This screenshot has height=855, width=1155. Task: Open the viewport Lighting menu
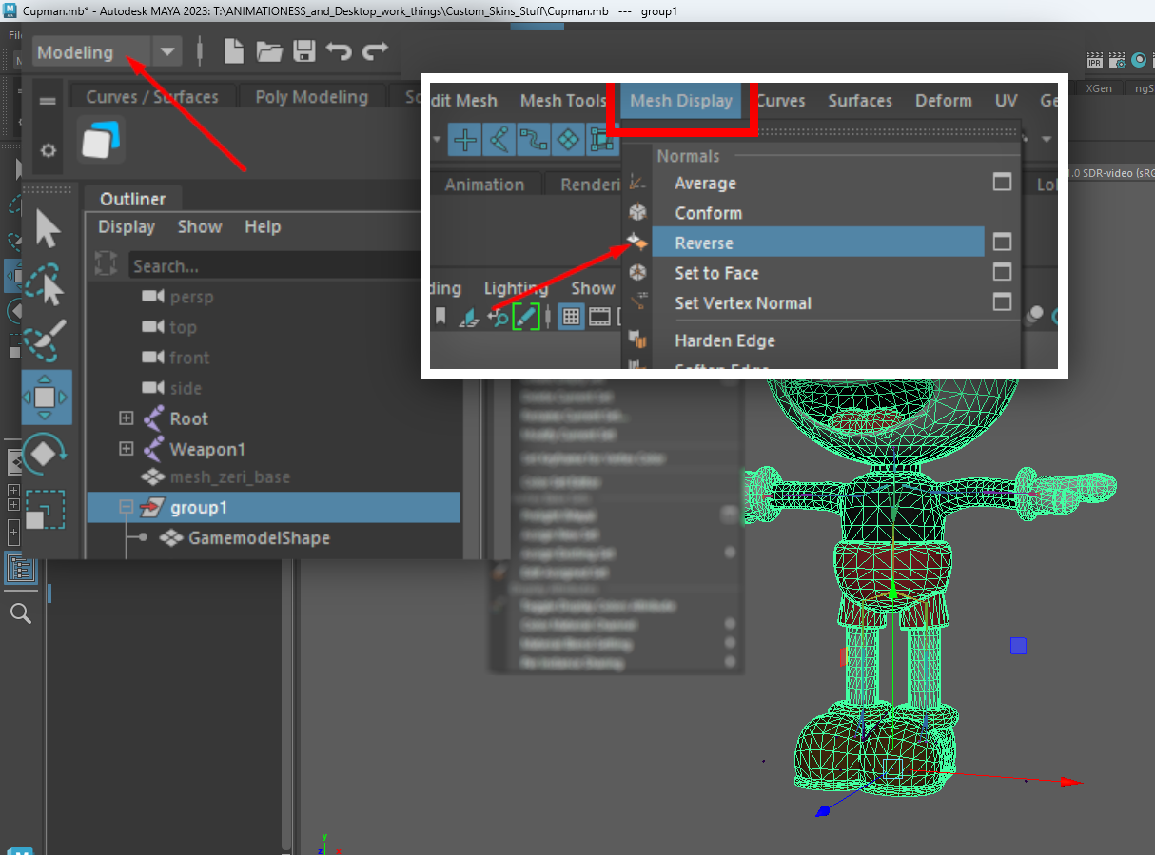pos(516,288)
